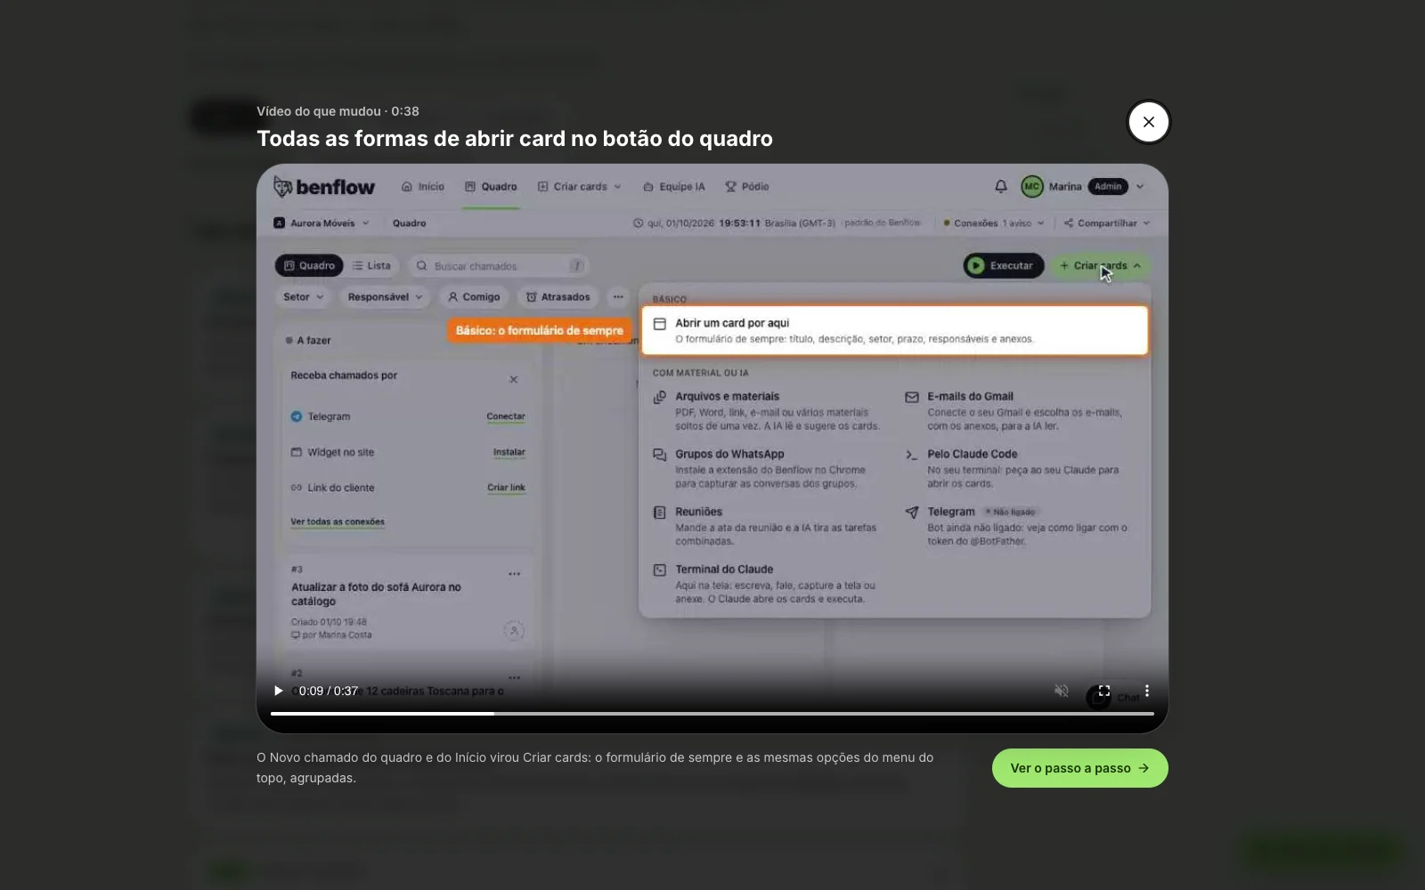Expand the Marina Admin account chevron

click(1140, 187)
